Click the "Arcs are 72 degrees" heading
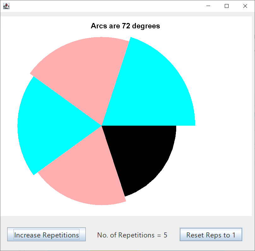Screen dimensions: 255x251 click(125, 26)
